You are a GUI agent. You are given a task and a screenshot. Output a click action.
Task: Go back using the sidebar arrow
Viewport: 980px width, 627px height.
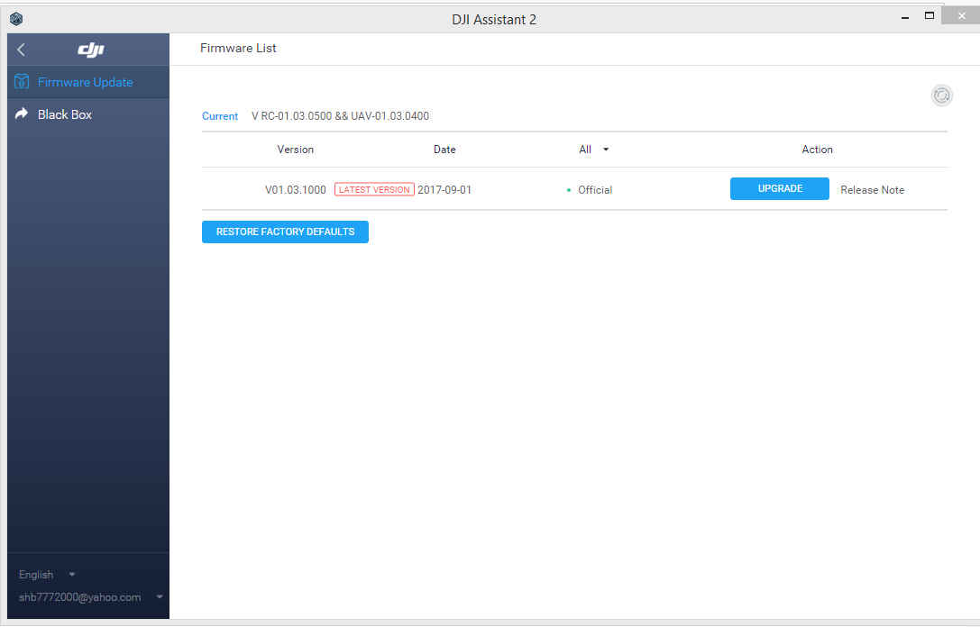coord(22,50)
